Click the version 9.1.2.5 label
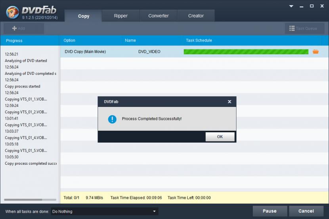Screen dimensions: 329x219 pos(40,17)
